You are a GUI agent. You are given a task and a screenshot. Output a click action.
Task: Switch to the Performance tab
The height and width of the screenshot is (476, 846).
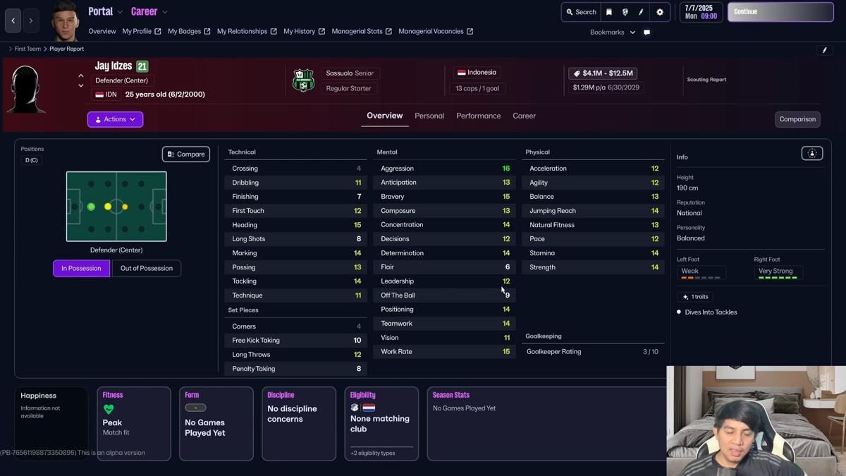coord(478,116)
